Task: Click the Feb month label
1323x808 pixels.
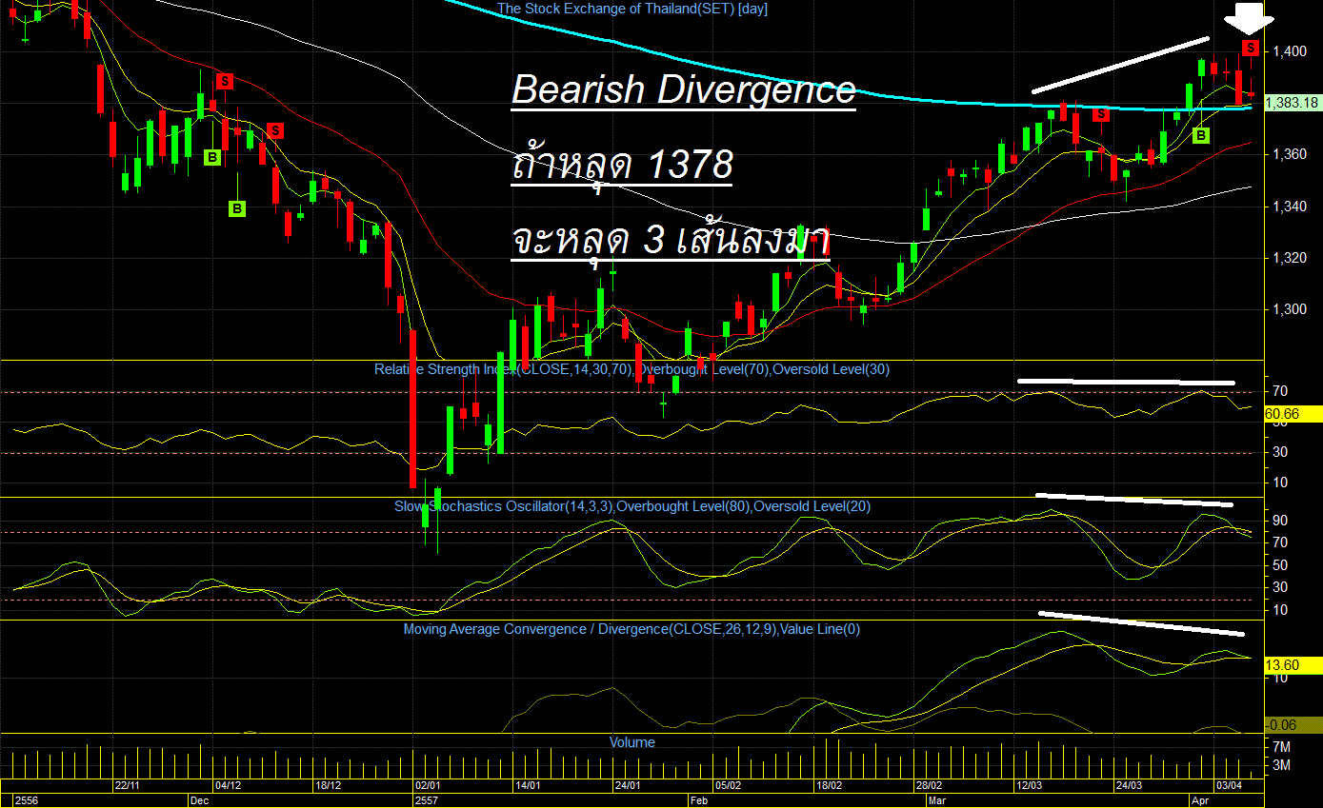Action: point(700,801)
